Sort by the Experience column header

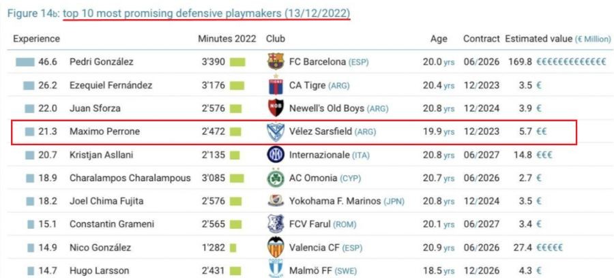tap(36, 39)
